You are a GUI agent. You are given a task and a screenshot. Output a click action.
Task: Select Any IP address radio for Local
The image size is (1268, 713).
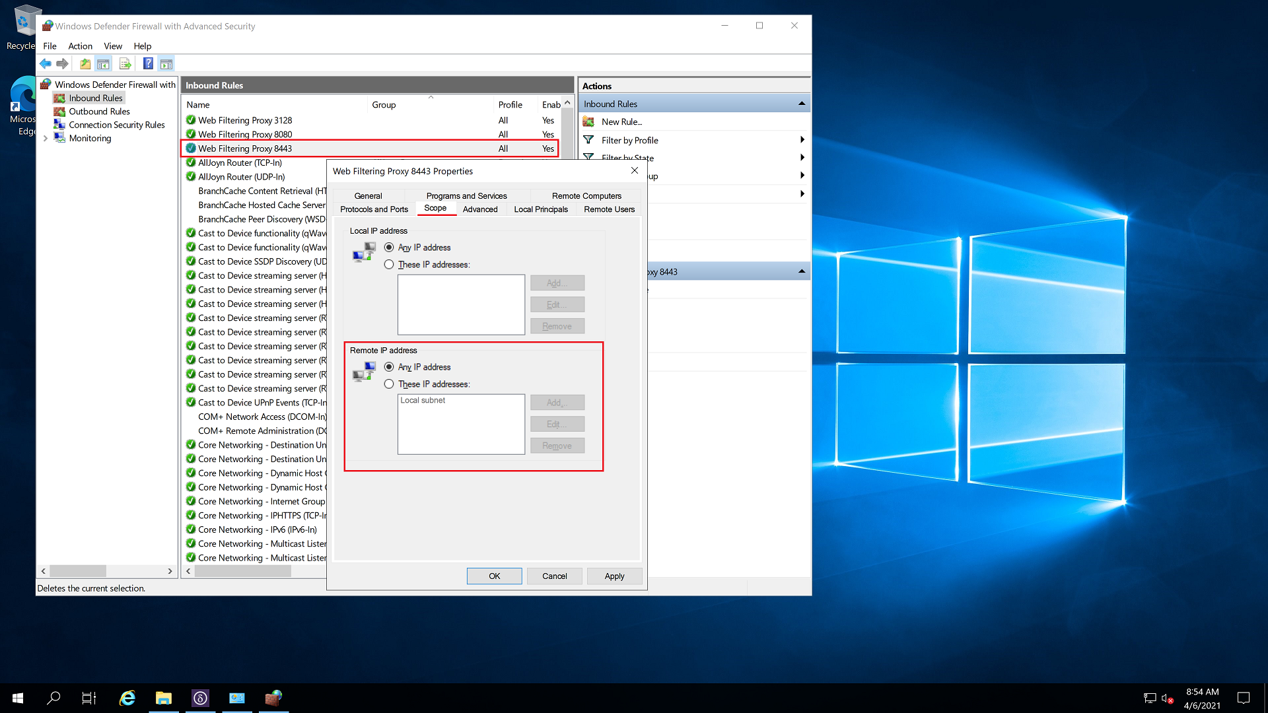coord(390,248)
